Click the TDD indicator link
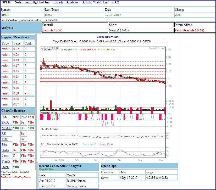Viewport: 216px width, 190px height. [x=5, y=139]
